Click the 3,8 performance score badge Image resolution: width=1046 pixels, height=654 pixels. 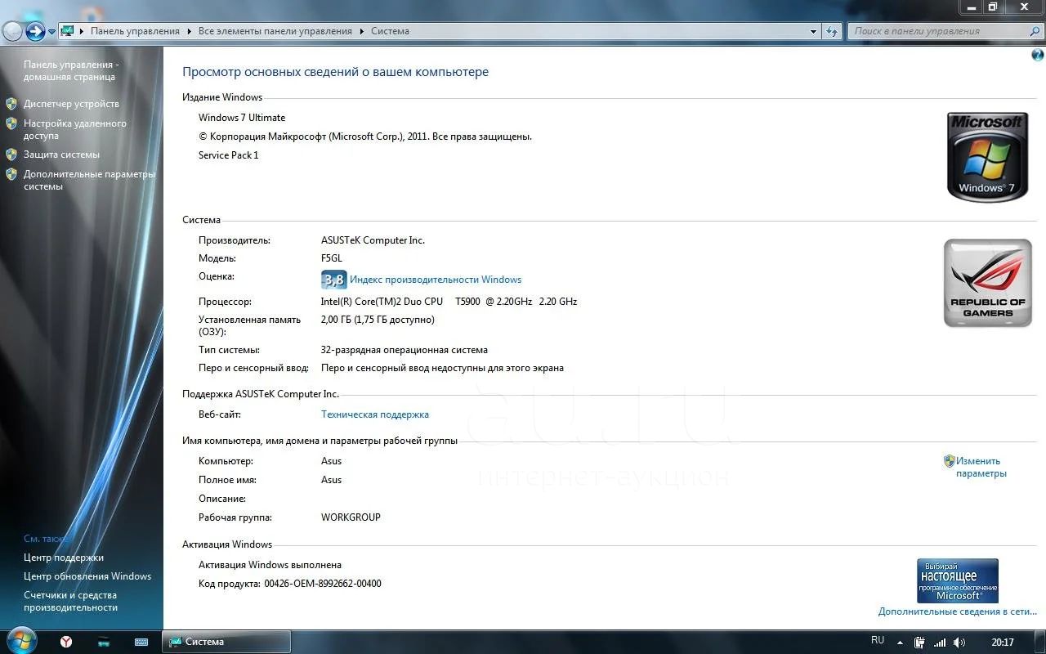tap(333, 280)
